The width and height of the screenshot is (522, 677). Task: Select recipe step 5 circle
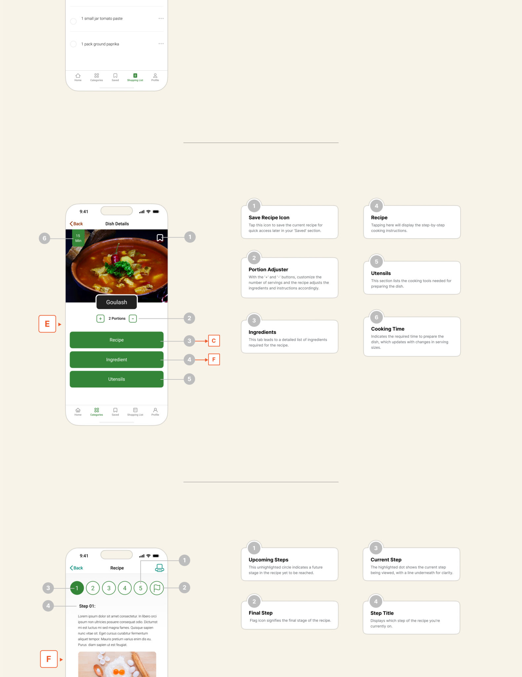click(x=141, y=588)
